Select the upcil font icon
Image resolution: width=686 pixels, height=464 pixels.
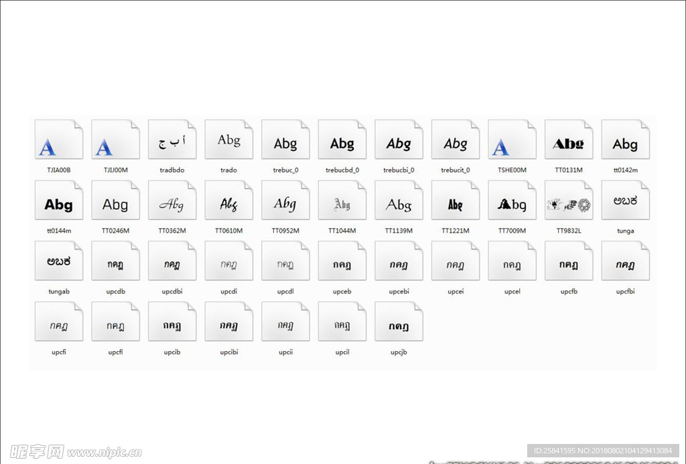[342, 322]
